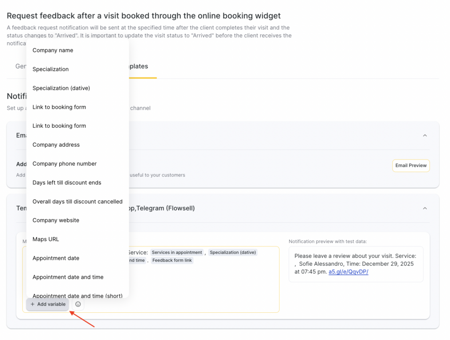Click the Specialization (dative) tag in message

[x=232, y=253]
